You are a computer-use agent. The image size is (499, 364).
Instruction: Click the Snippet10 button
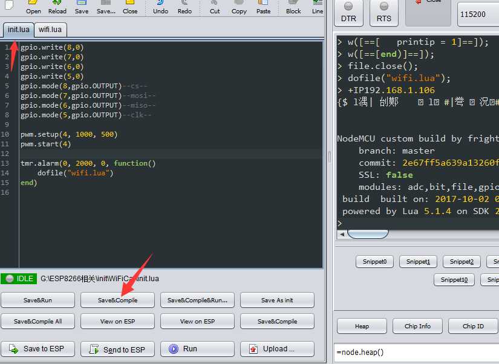[454, 280]
